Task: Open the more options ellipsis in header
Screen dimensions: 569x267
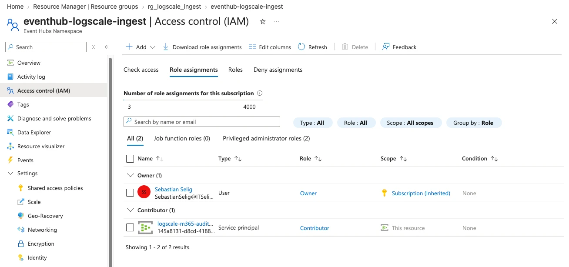Action: 277,21
